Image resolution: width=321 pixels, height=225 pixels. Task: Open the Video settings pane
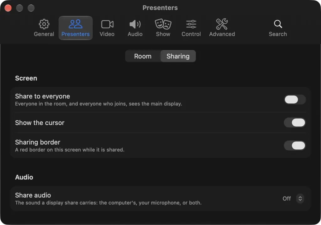[x=107, y=28]
